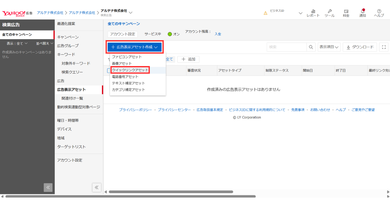Click into the 検索 input field
This screenshot has width=390, height=204.
[287, 47]
